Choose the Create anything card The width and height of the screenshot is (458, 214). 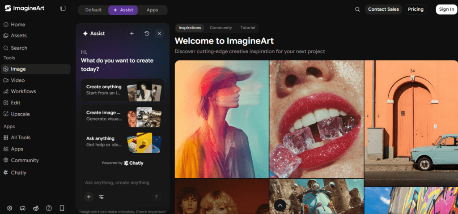click(123, 90)
